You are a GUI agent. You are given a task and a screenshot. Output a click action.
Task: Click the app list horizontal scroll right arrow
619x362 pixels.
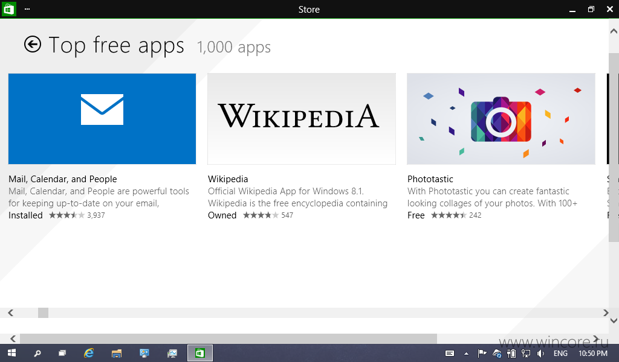(606, 313)
